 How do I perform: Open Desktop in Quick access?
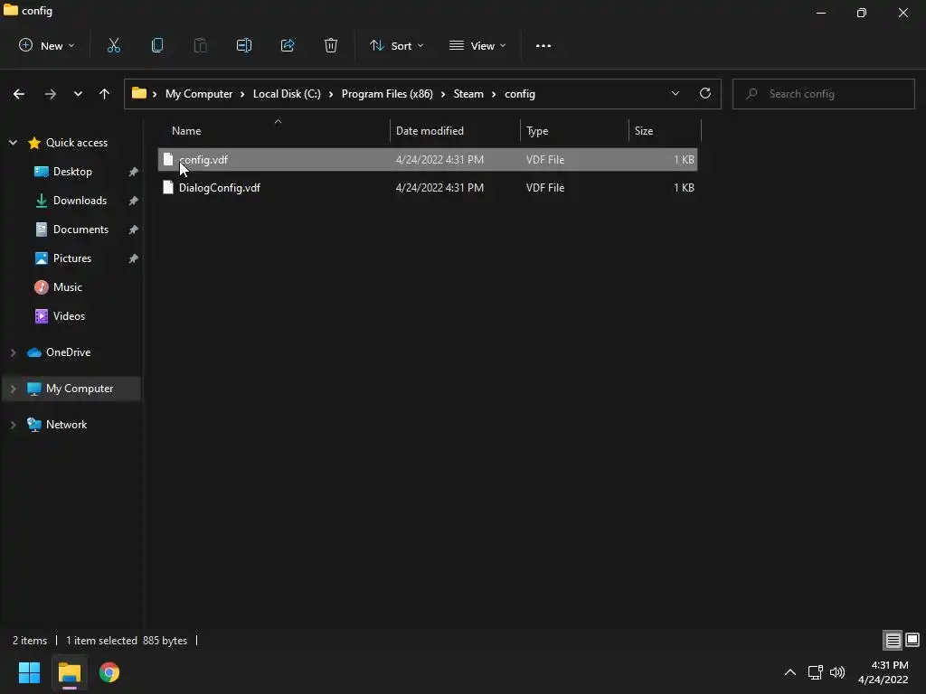pos(72,172)
